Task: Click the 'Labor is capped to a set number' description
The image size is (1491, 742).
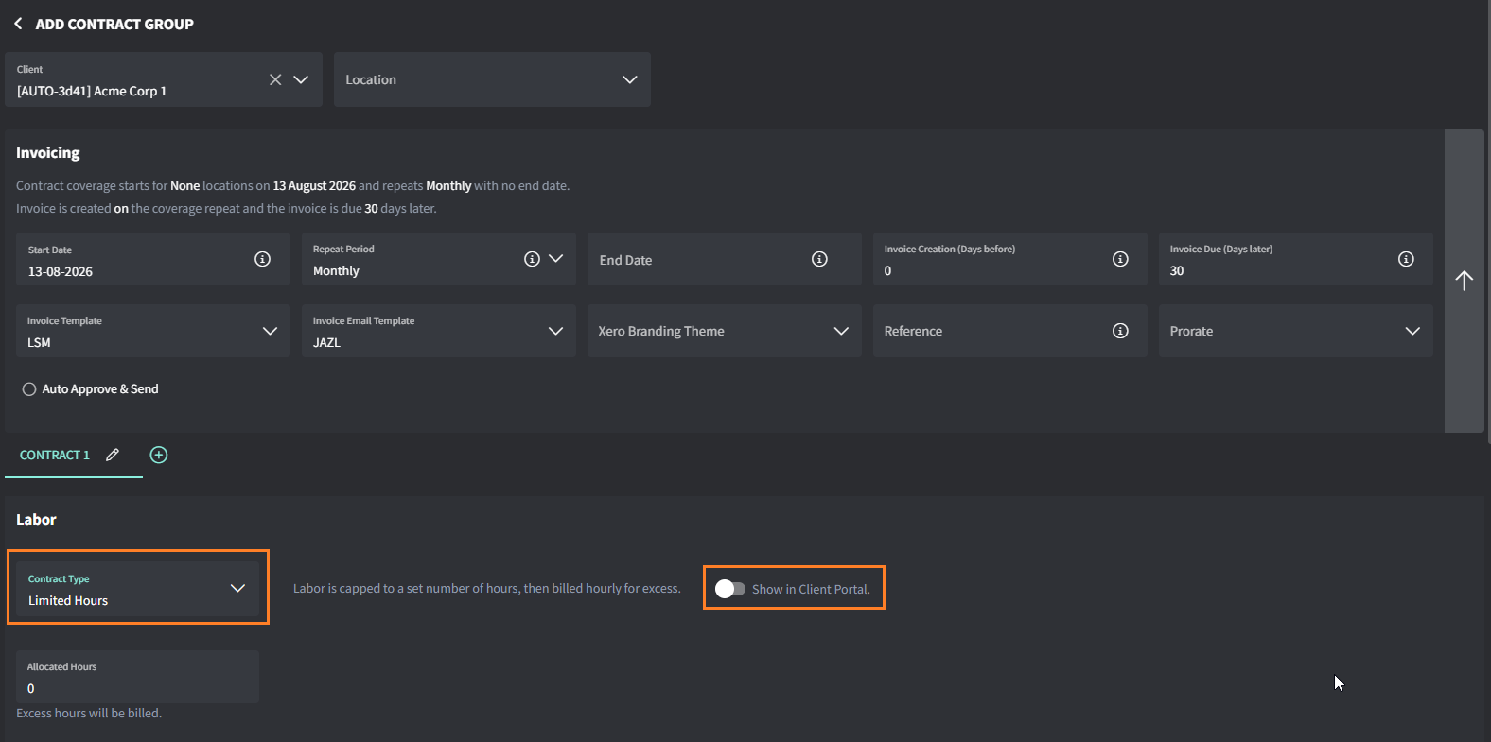Action: coord(487,589)
